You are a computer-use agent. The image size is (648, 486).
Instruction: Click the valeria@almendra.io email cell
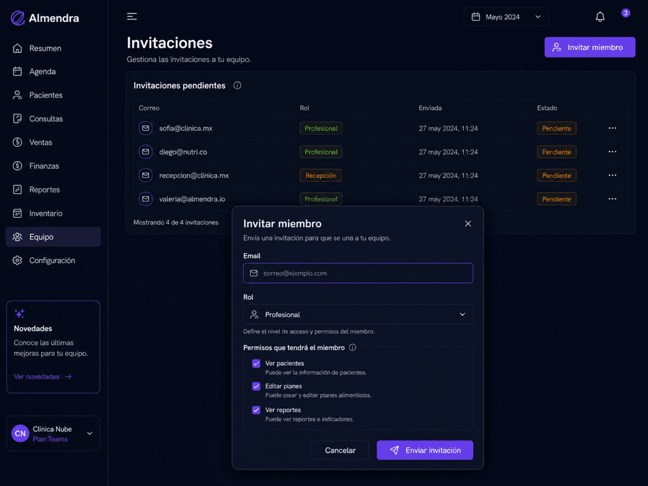point(192,199)
